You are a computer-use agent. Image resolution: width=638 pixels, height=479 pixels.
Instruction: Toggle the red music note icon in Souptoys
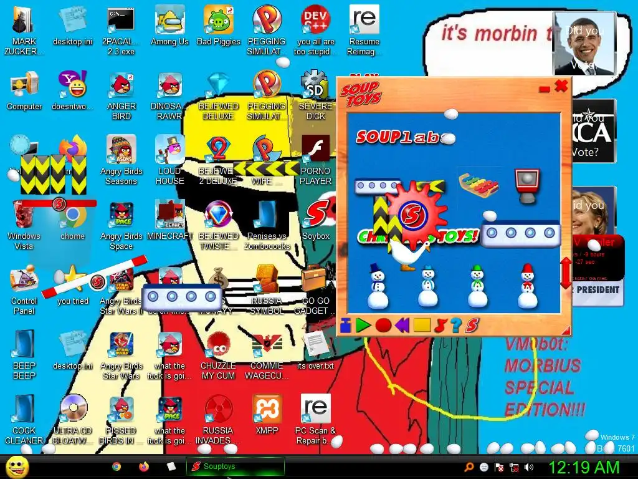(440, 325)
